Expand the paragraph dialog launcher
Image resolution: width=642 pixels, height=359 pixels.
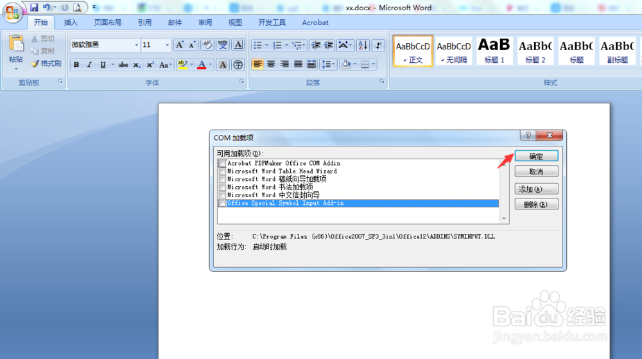click(382, 82)
